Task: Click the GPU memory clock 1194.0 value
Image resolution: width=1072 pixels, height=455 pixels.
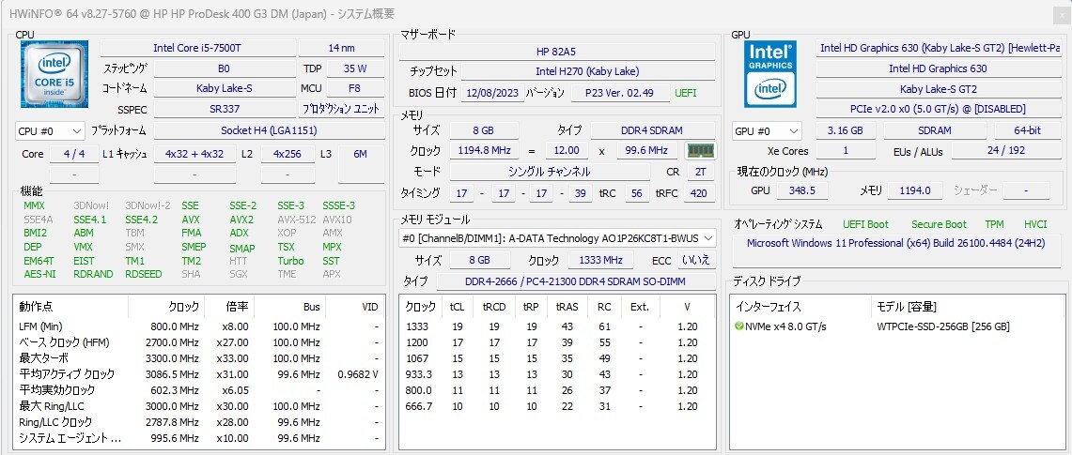Action: click(914, 190)
